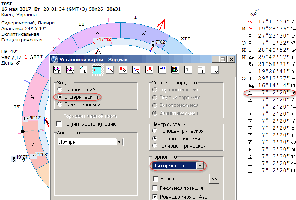Open the Fonts (T) settings tab icon

pyautogui.click(x=188, y=70)
